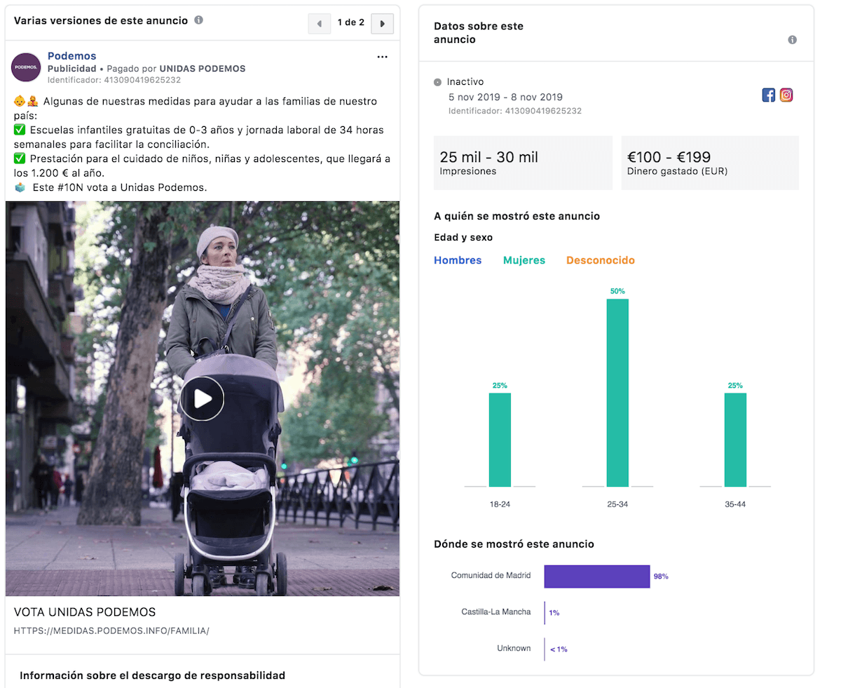The width and height of the screenshot is (841, 688).
Task: Click 'Información sobre el descargo de responsabilidad' heading
Action: tap(152, 675)
